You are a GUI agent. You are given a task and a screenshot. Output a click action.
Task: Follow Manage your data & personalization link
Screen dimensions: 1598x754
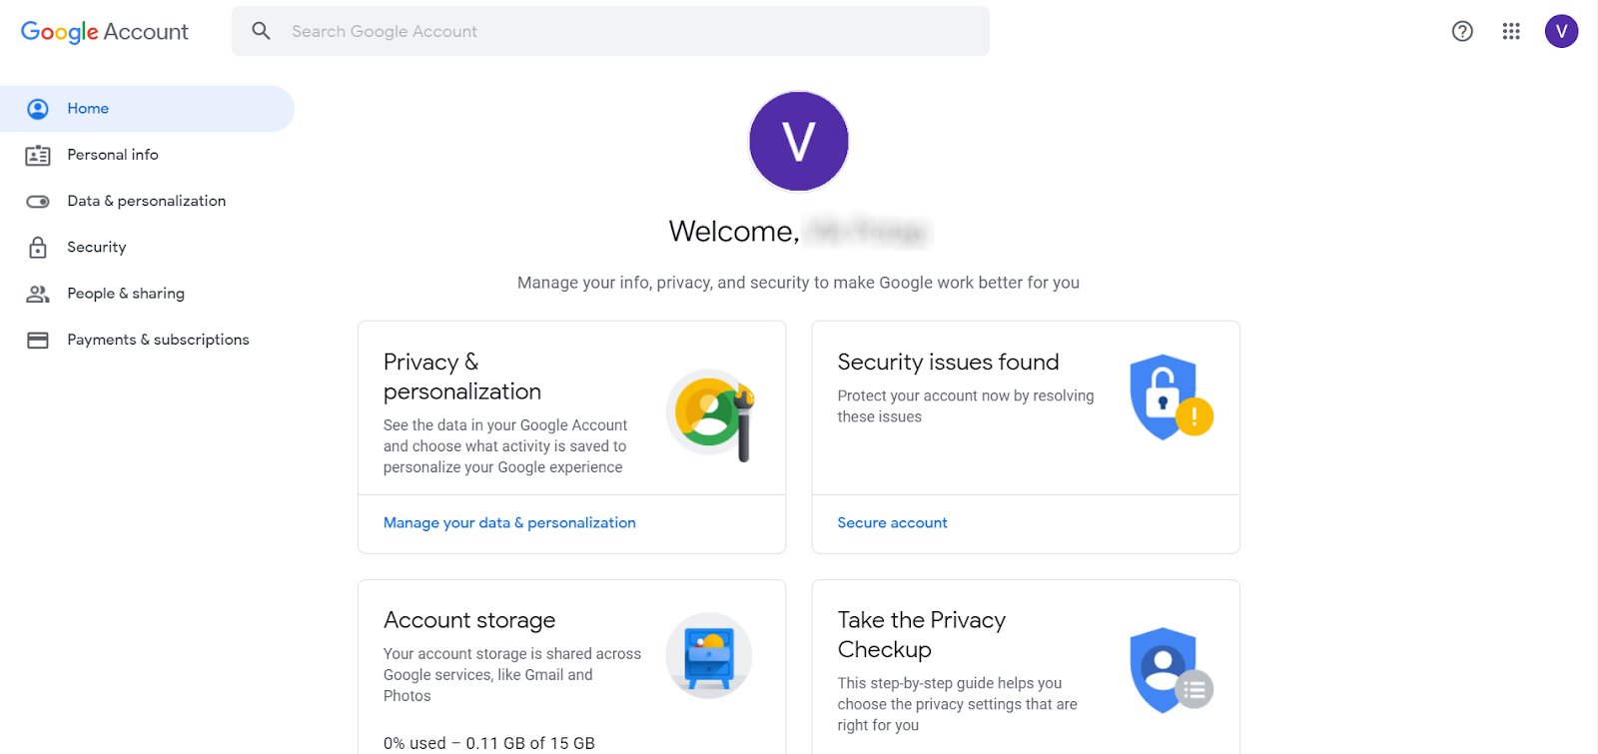[x=509, y=522]
